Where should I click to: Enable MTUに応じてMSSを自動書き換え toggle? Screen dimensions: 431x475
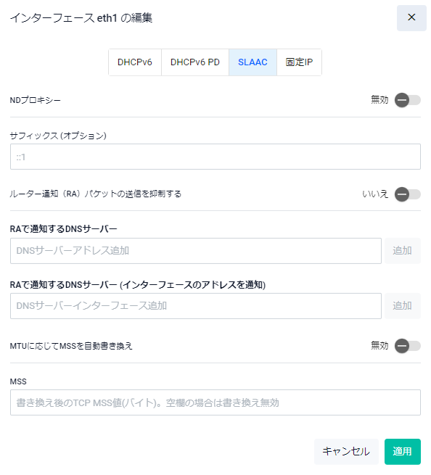(407, 346)
